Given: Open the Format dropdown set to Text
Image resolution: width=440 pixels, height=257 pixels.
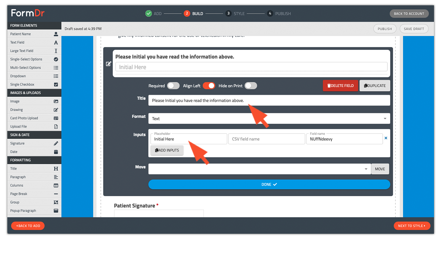Looking at the screenshot, I should click(269, 119).
